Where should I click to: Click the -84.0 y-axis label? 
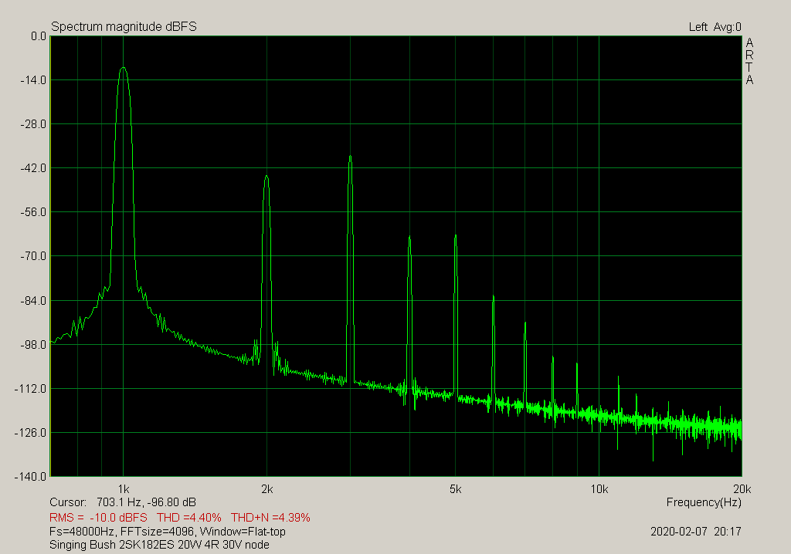(x=33, y=300)
